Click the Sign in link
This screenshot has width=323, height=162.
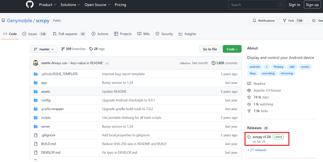(294, 5)
